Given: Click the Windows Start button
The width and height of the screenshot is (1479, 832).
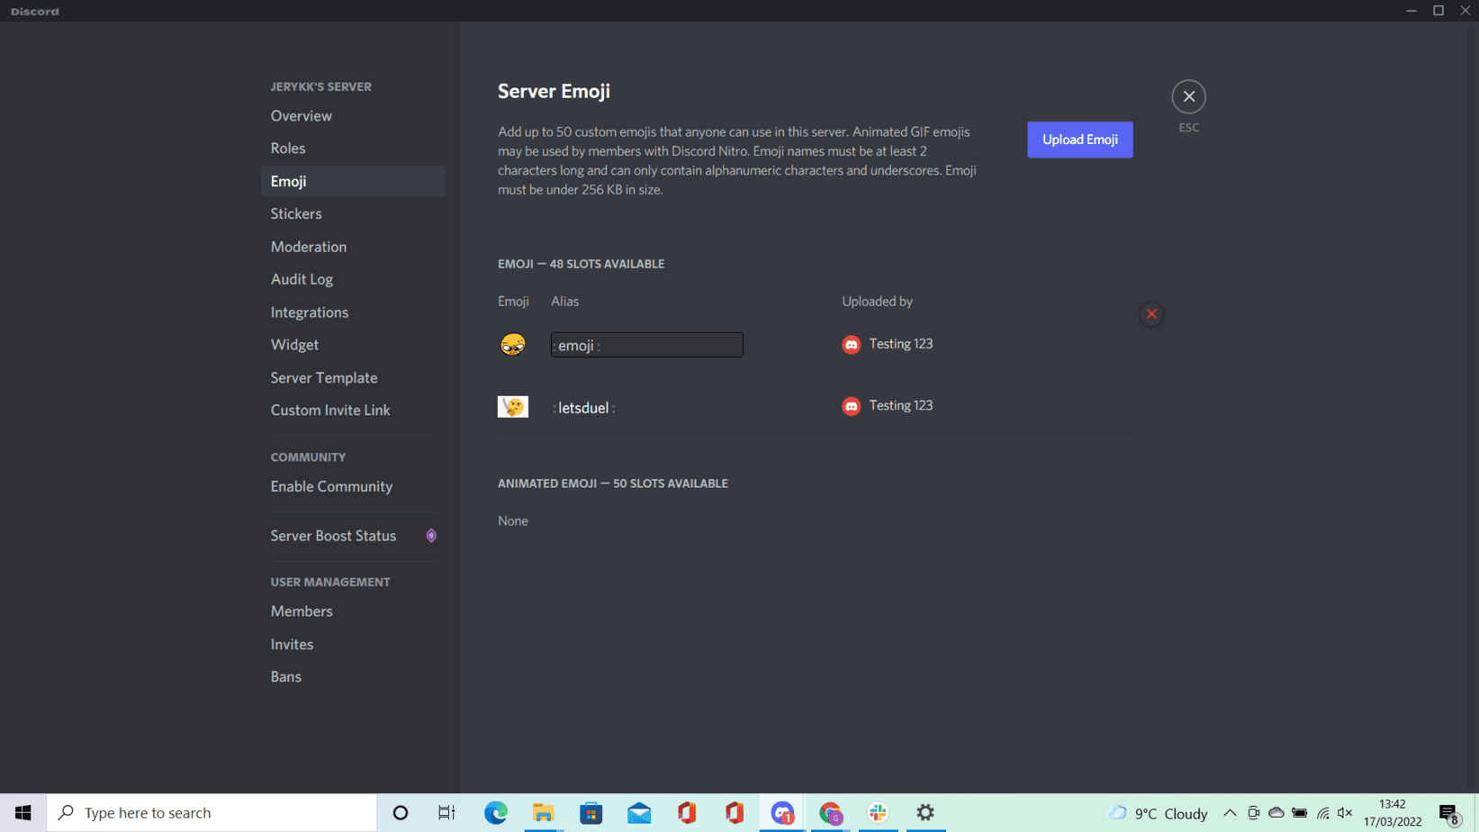Looking at the screenshot, I should point(23,813).
